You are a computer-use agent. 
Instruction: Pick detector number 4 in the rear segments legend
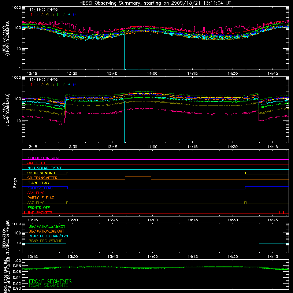coord(48,85)
